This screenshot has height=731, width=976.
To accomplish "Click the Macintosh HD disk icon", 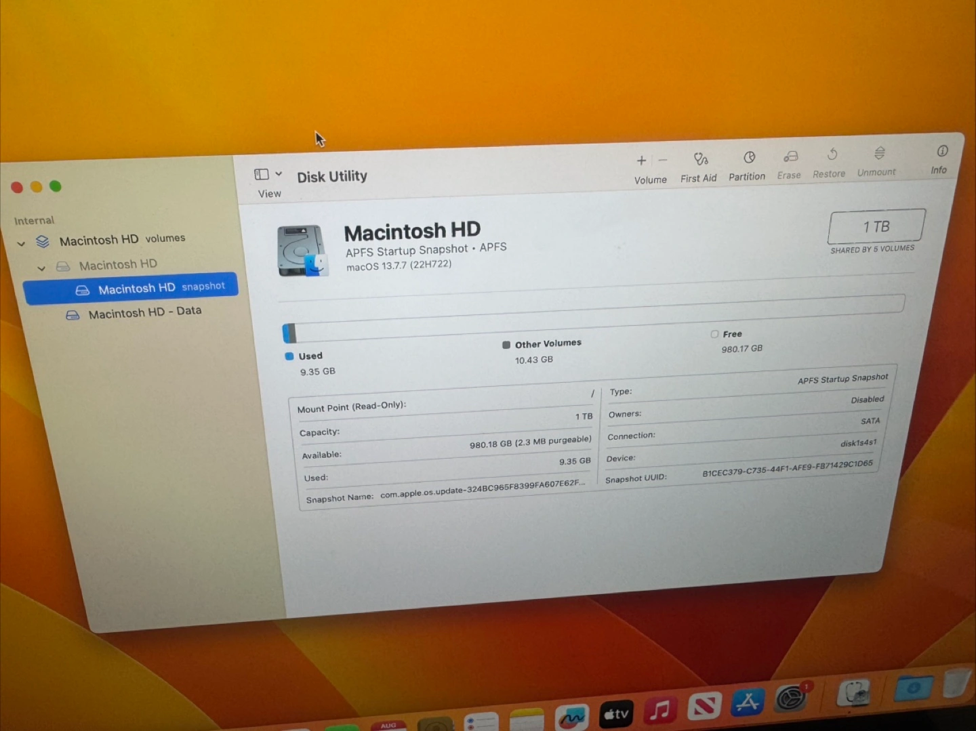I will [302, 251].
